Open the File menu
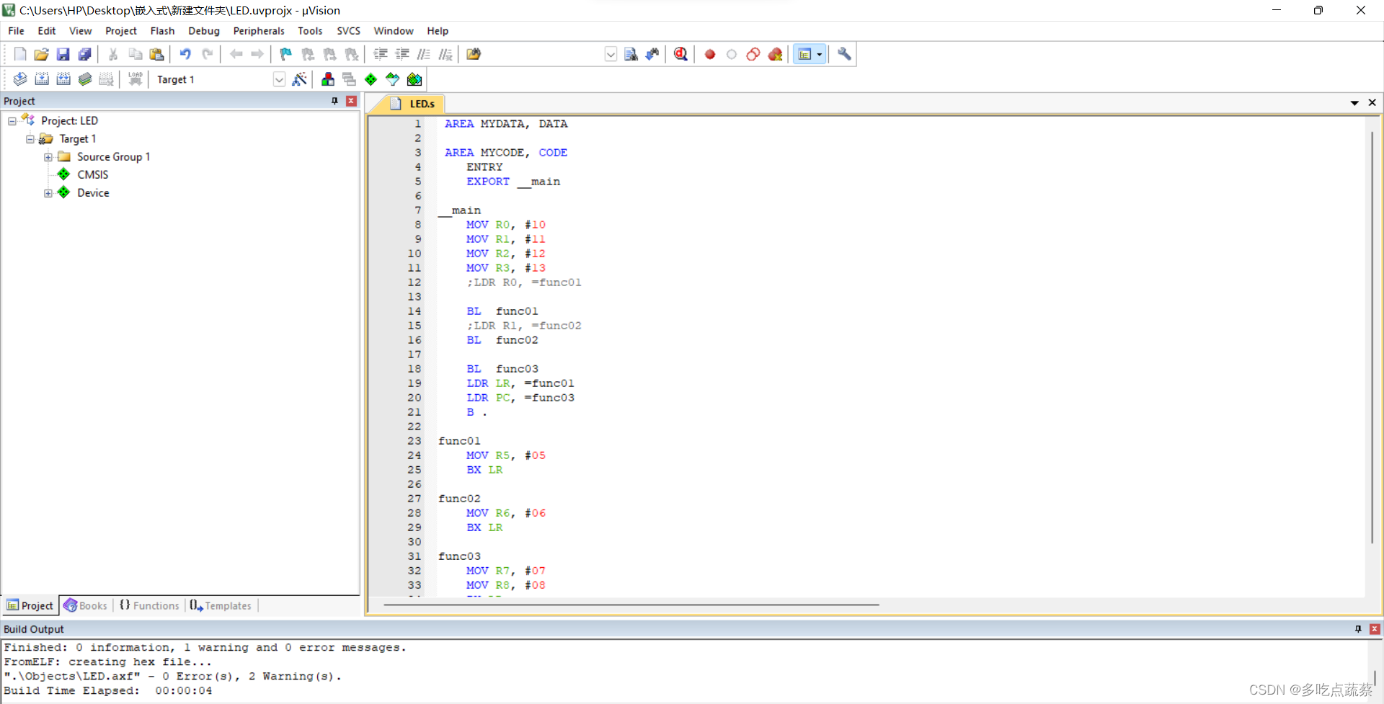 (x=16, y=31)
